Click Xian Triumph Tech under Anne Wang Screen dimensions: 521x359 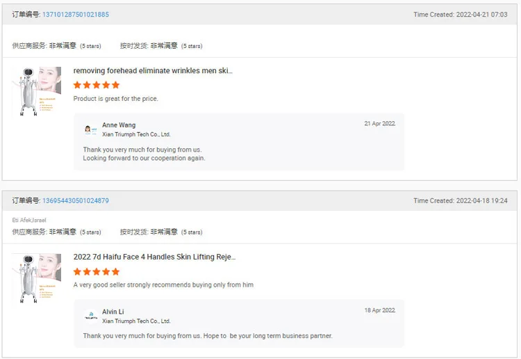(x=136, y=134)
